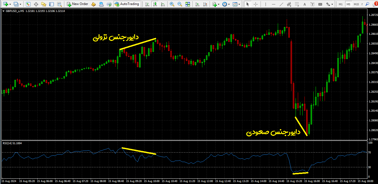Screen dimensions: 378x184
Task: Open the Strategy Tester icon
Action: [59, 4]
